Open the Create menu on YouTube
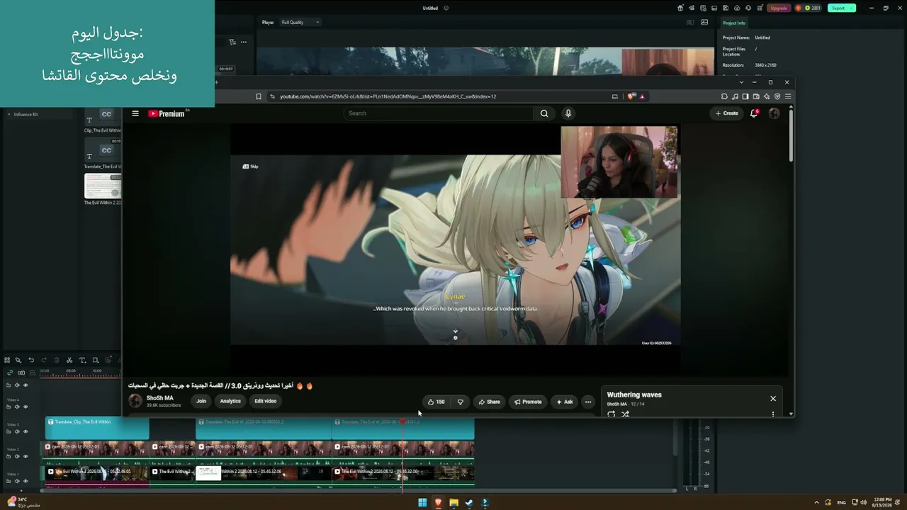This screenshot has width=907, height=510. click(x=726, y=113)
